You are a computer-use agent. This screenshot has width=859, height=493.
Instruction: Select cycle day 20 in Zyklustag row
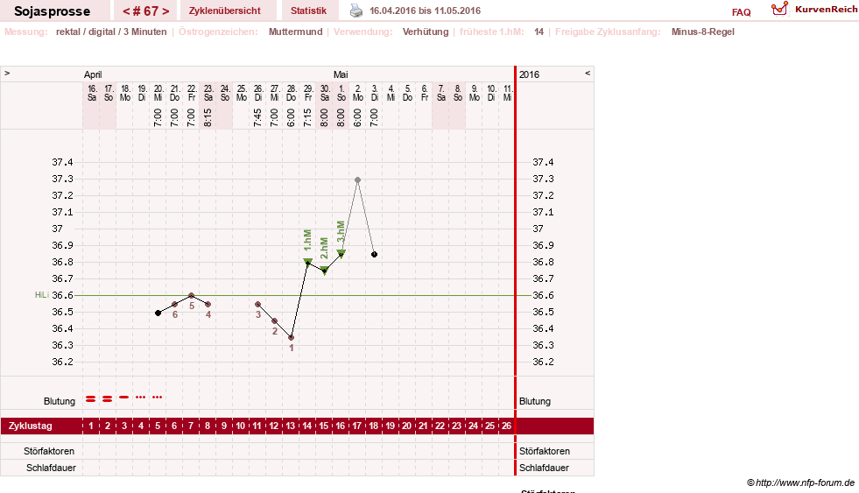coord(407,426)
